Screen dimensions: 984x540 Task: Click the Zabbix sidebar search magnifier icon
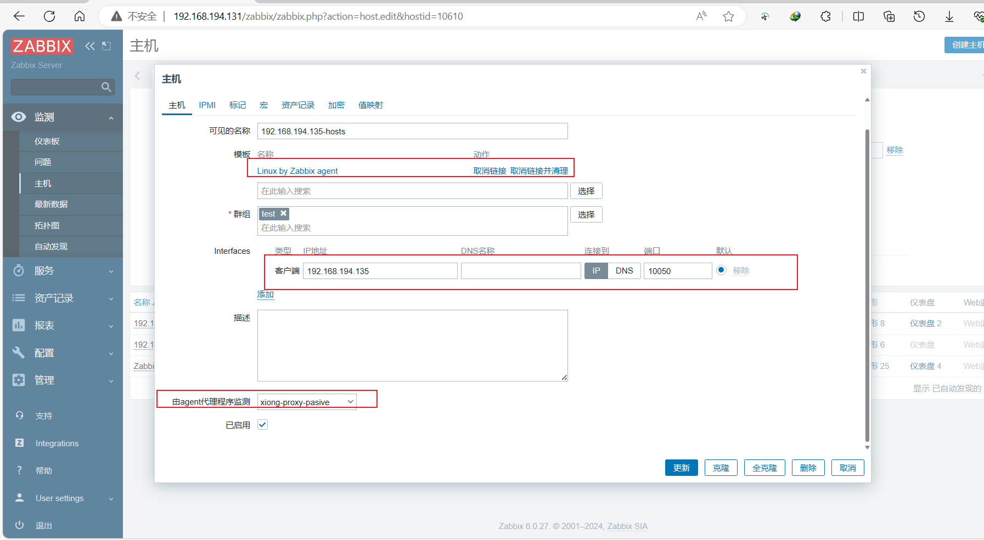(x=106, y=87)
